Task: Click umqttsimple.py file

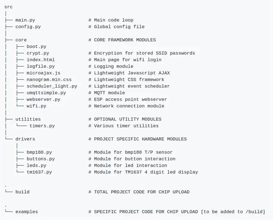Action: click(46, 93)
